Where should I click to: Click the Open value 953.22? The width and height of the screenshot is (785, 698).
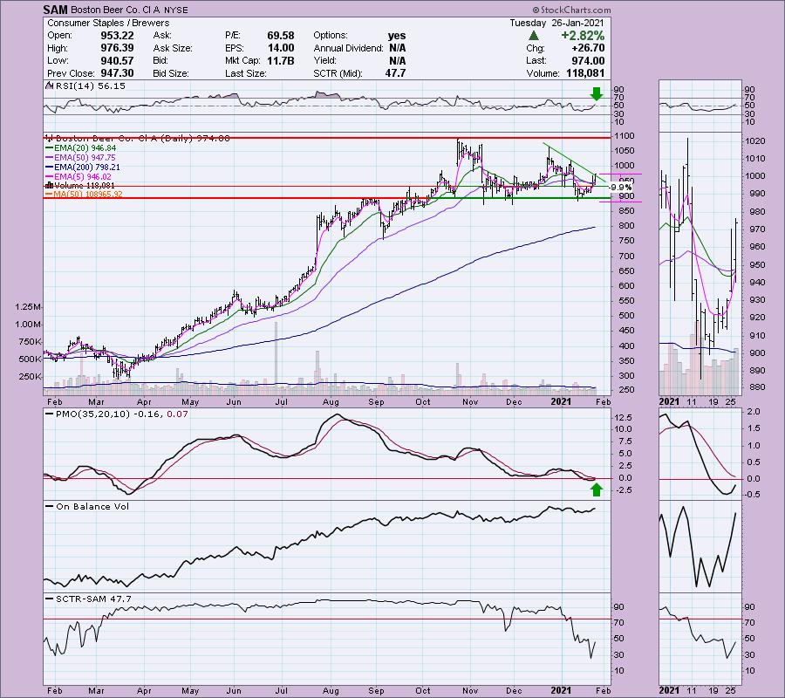(117, 36)
